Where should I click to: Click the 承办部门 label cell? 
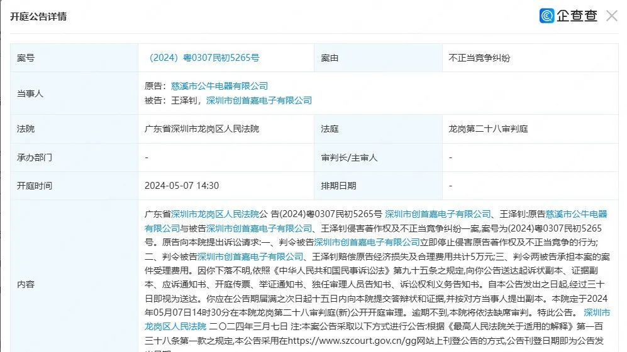[74, 157]
